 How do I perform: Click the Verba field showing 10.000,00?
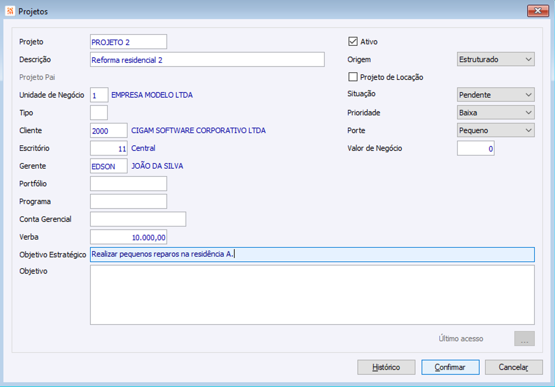[129, 237]
